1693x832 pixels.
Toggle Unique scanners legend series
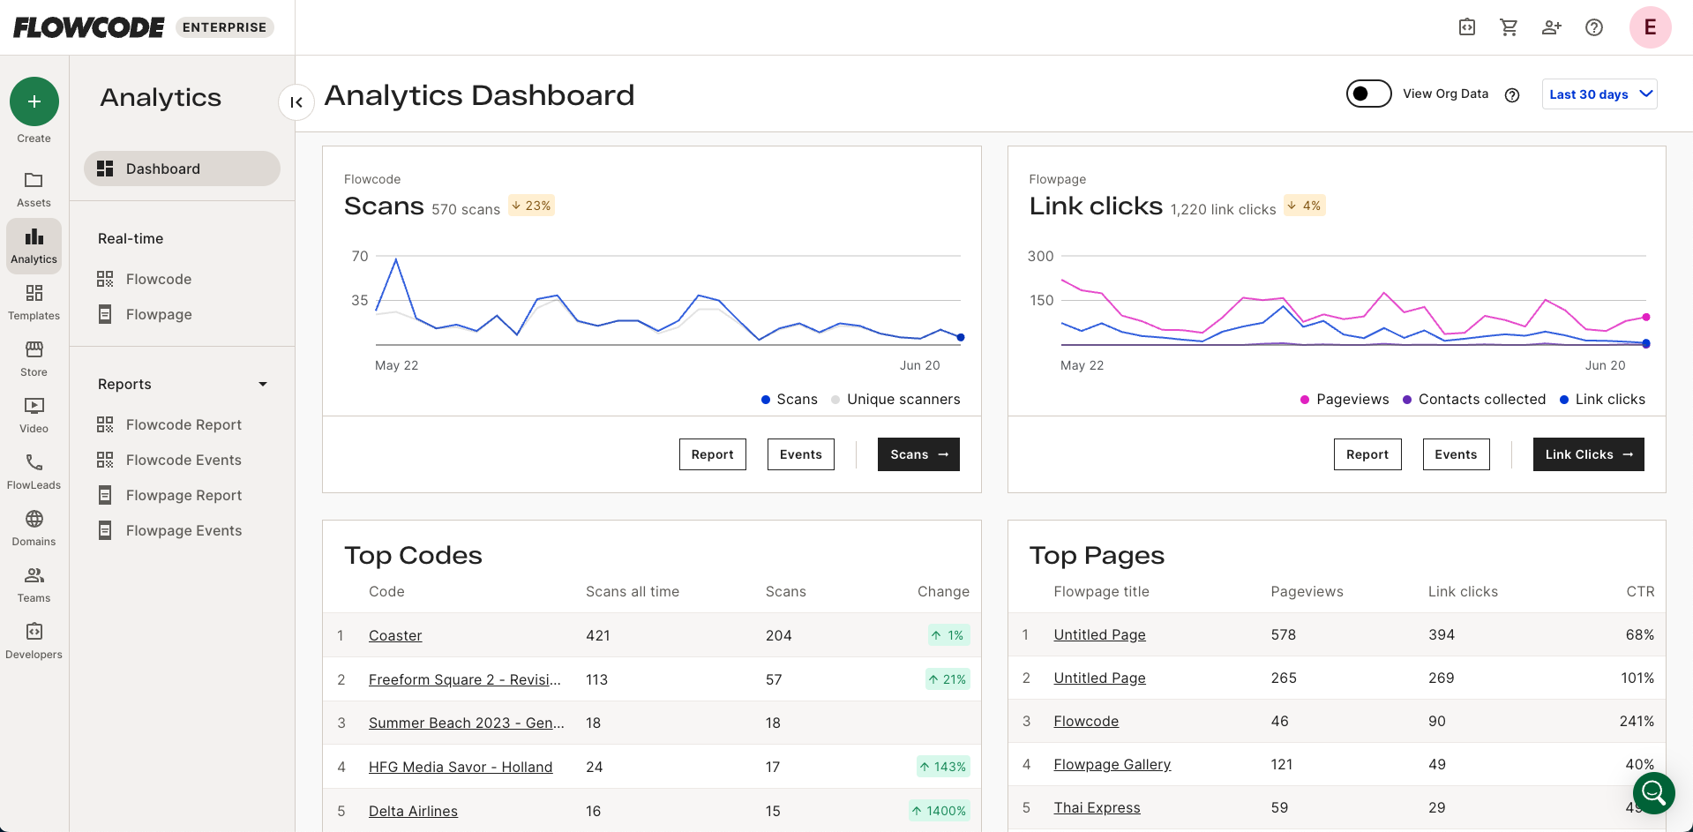[895, 400]
